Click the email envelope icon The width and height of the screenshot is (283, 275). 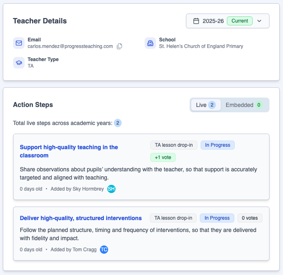[x=19, y=43]
